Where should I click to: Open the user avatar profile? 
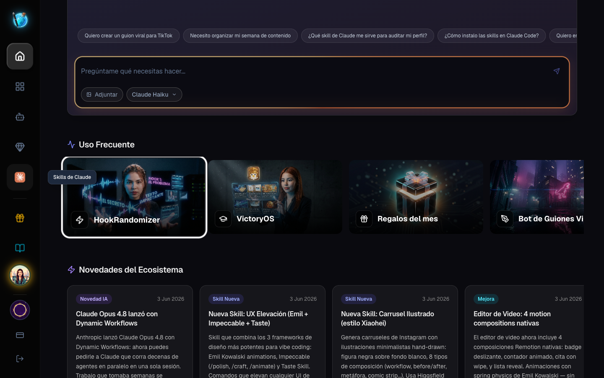point(20,276)
